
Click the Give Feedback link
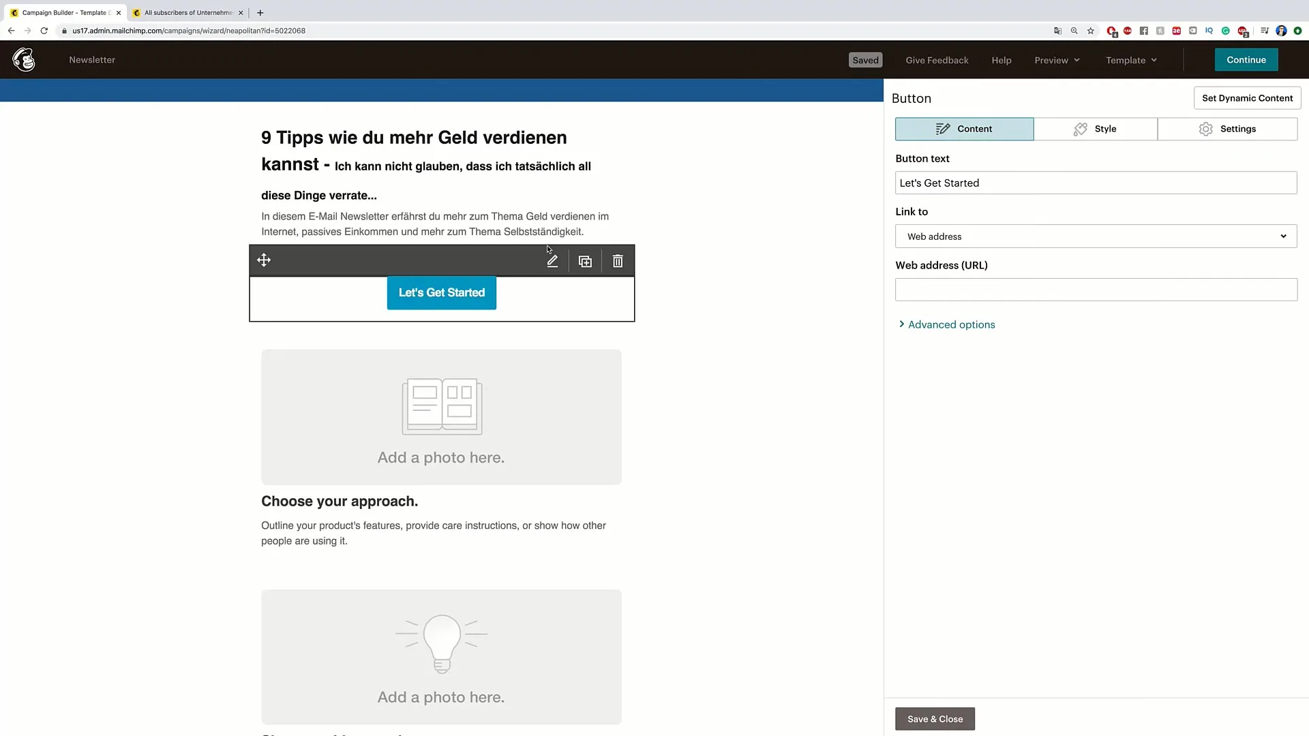click(937, 60)
